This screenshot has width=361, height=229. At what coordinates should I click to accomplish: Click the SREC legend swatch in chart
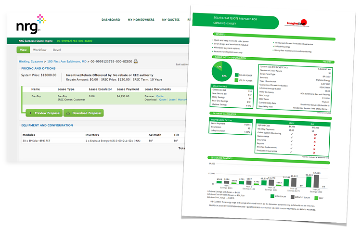pos(316,198)
